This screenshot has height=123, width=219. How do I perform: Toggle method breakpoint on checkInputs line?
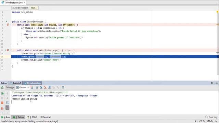[8, 25]
